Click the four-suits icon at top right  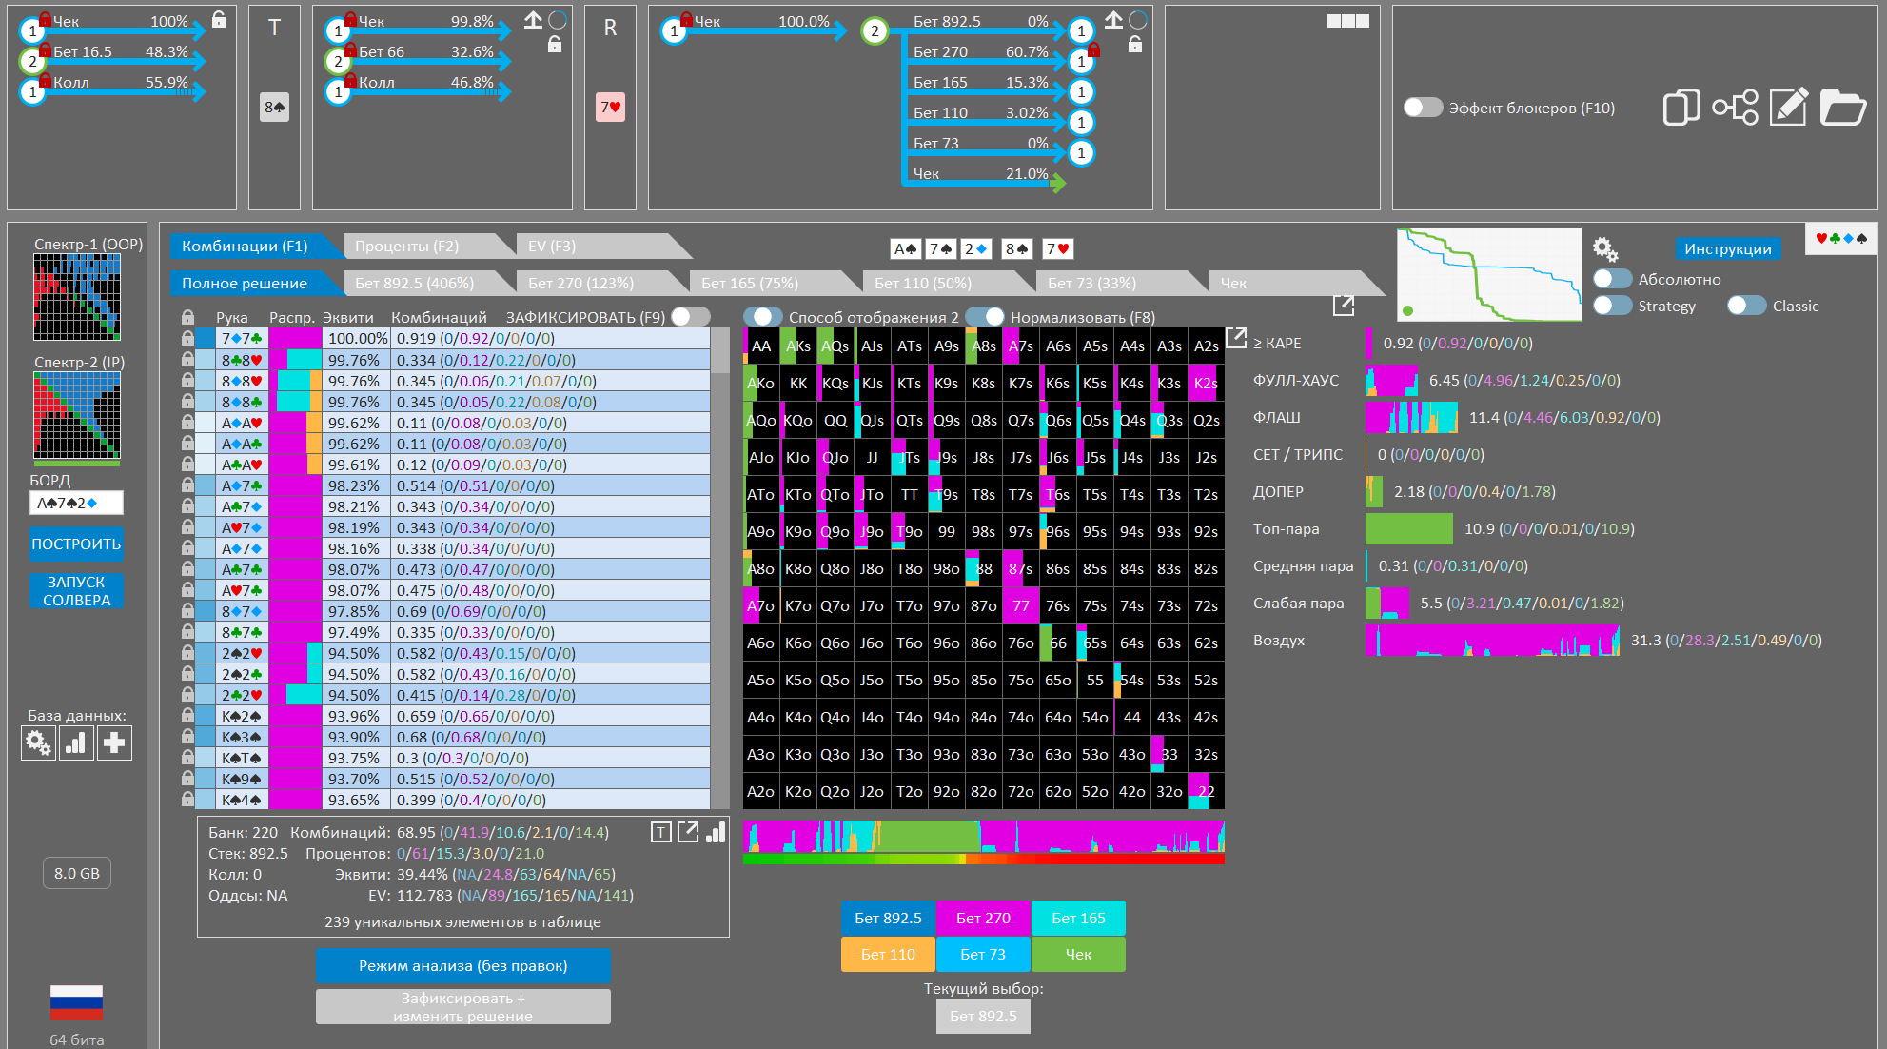pos(1841,238)
